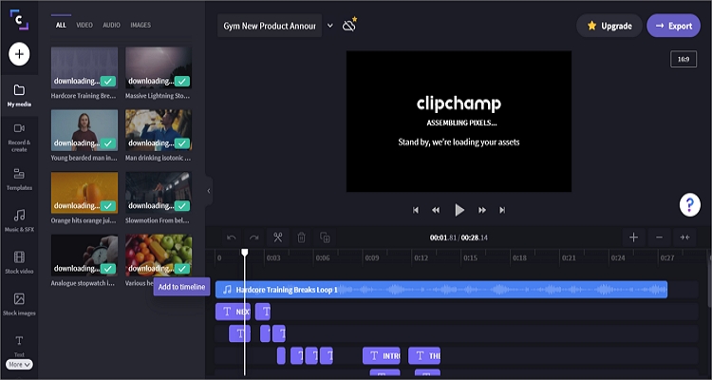Click the Add to timeline tooltip button
The width and height of the screenshot is (712, 380).
click(x=181, y=287)
